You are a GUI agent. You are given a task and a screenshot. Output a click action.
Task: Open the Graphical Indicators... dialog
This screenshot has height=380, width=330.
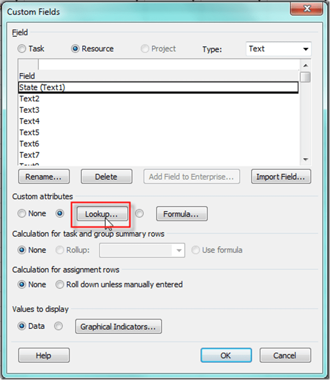coord(118,326)
